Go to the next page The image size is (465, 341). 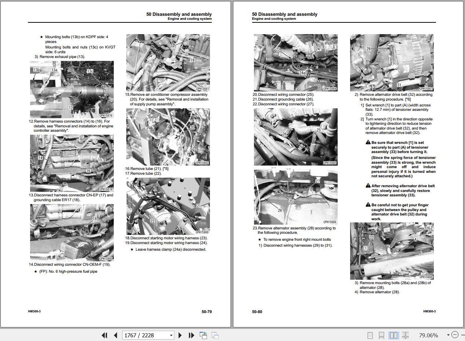pos(180,335)
